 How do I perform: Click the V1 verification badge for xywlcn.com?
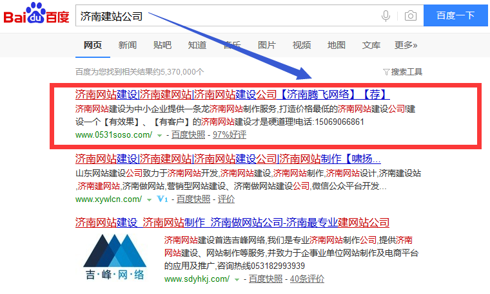(162, 199)
